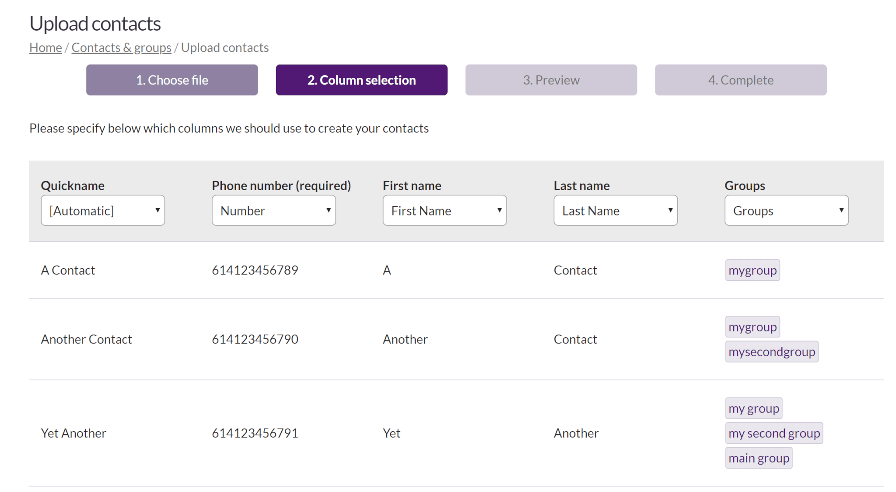Click the phone number 614123456789 cell

(x=255, y=270)
